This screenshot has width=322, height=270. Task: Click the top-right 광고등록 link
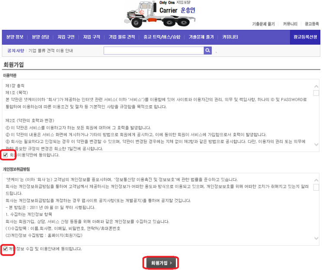[x=312, y=24]
